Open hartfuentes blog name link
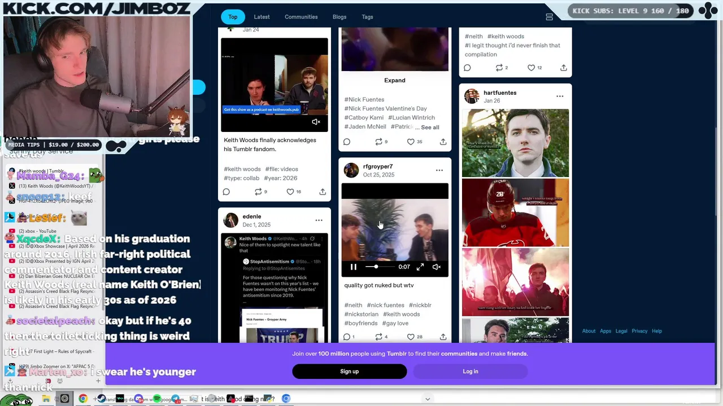 point(500,92)
